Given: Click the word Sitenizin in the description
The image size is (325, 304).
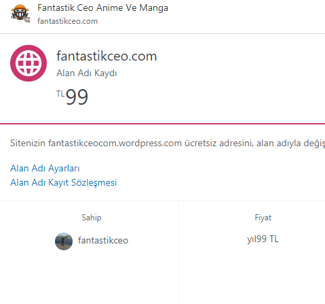Looking at the screenshot, I should coord(28,143).
